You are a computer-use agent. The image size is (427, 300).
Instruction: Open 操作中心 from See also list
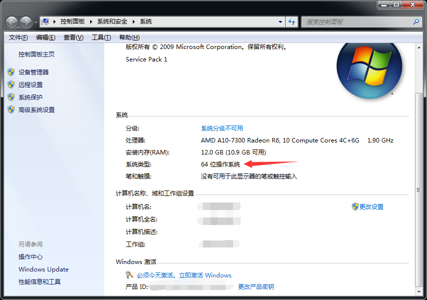tap(31, 257)
